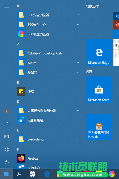Click the Adobe Photoshop CS6 folder icon

coord(21,53)
